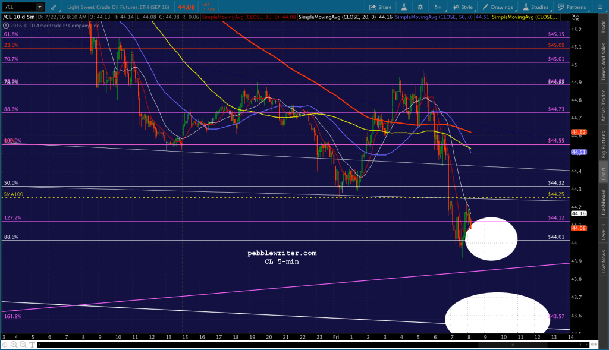Click the yellow truncated SimpleMovingAvg label
Viewport: 609px width, 350px height.
(526, 17)
